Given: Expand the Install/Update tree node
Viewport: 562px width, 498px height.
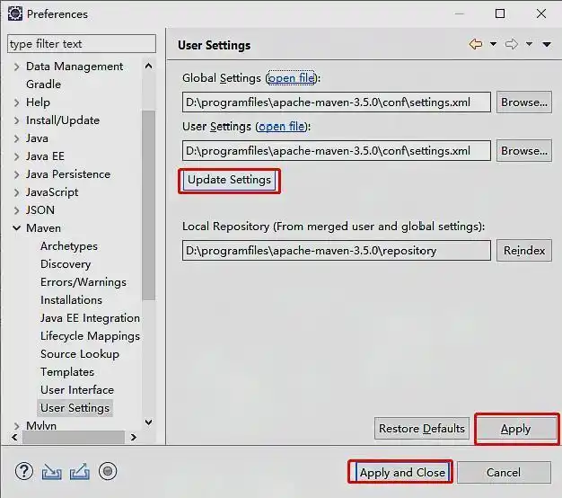Looking at the screenshot, I should tap(16, 120).
